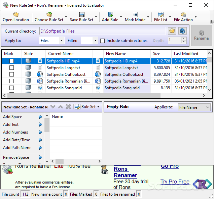
Task: Sort by Last Modified column header
Action: [x=189, y=54]
